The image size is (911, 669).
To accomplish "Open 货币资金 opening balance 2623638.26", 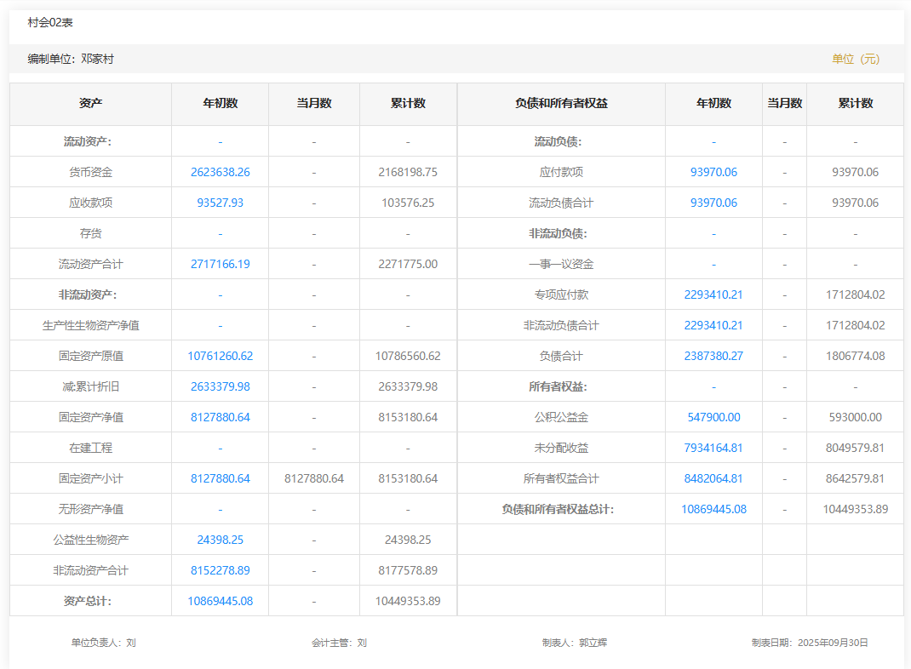I will tap(220, 172).
